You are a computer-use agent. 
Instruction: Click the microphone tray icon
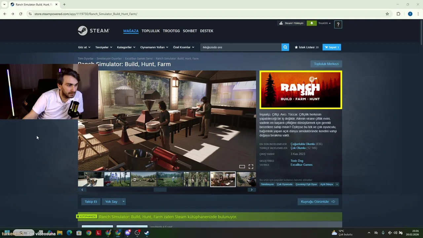383,233
